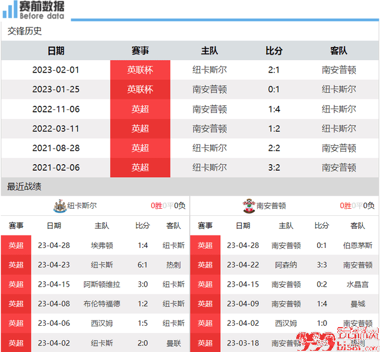Click the 英联杯 tag for 2023-01-25

click(140, 89)
